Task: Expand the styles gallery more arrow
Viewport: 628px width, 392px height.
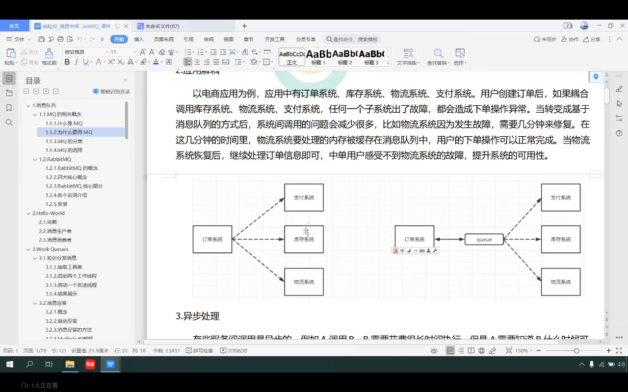Action: click(388, 63)
